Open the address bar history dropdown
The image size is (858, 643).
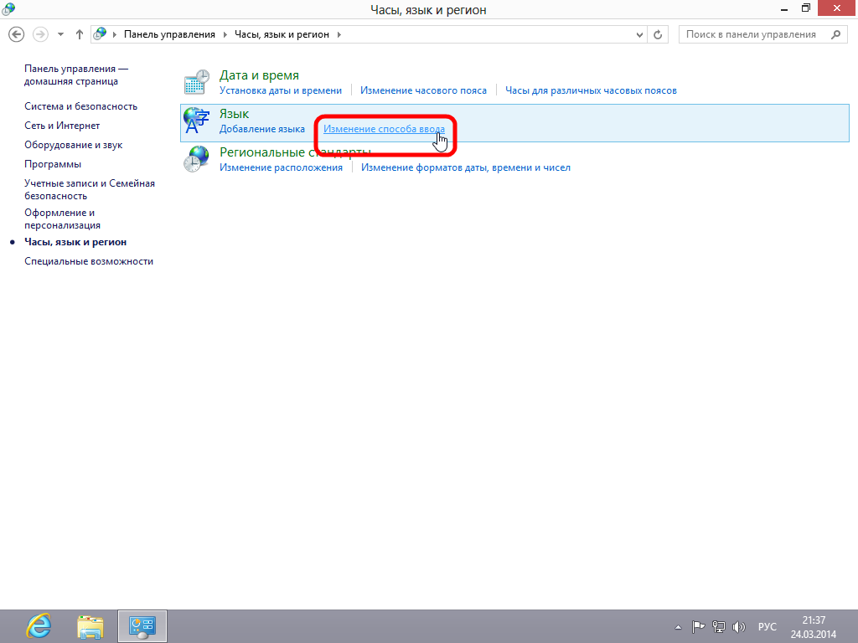(x=639, y=34)
